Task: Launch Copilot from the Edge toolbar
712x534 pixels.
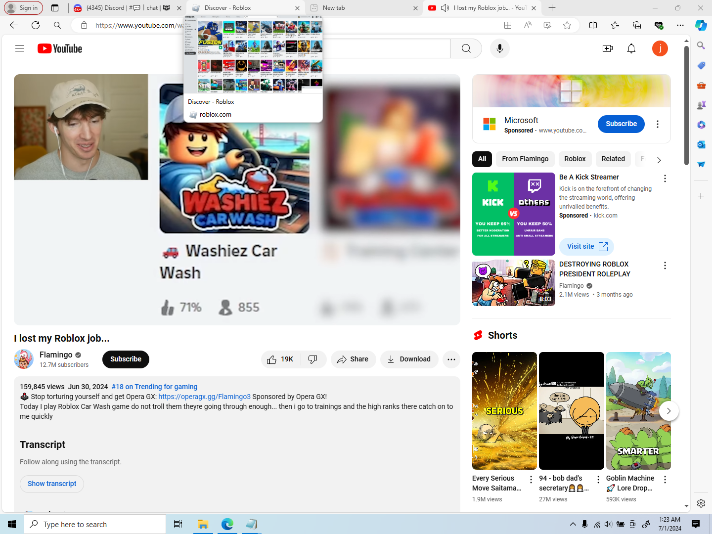Action: pos(701,25)
